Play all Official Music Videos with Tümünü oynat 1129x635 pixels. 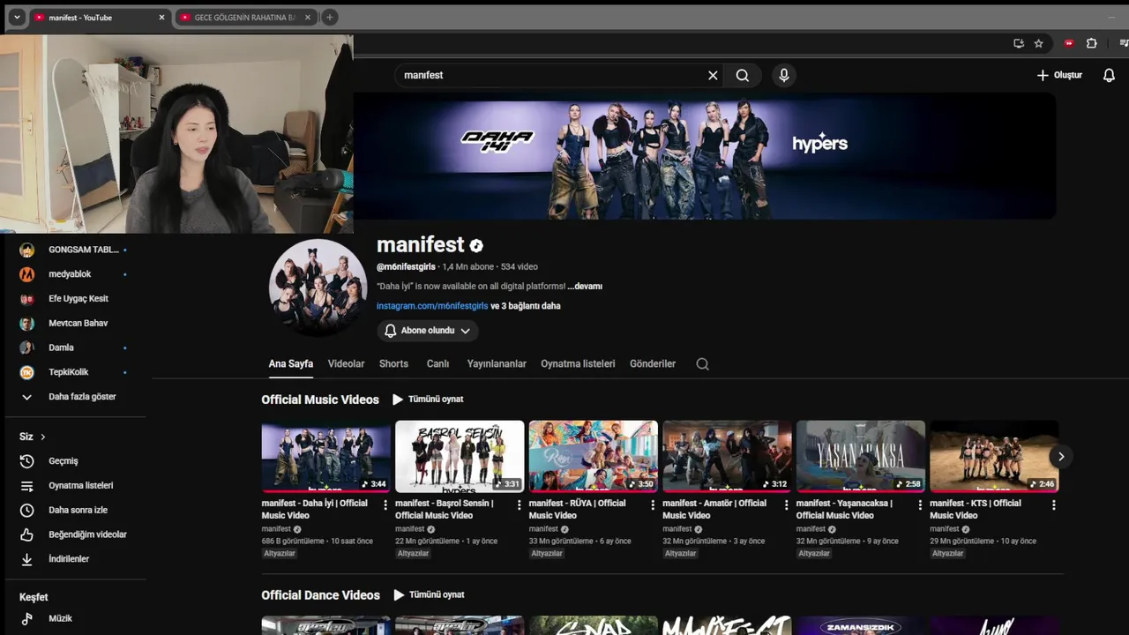tap(428, 400)
